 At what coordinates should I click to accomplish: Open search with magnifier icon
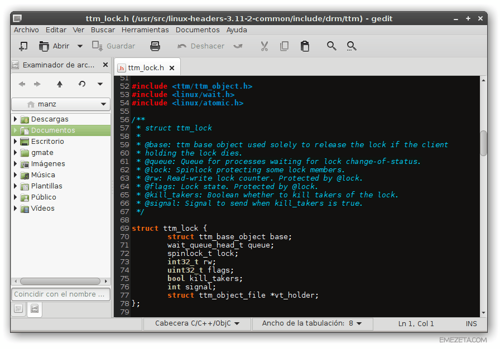click(x=331, y=46)
